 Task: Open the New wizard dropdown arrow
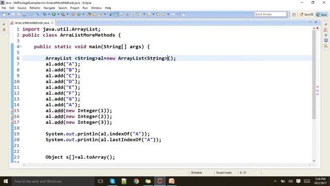(8, 14)
